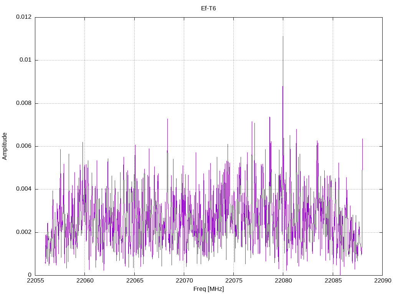This screenshot has height=294, width=393.
Task: Click the plot title Ef-T6
Action: [208, 8]
